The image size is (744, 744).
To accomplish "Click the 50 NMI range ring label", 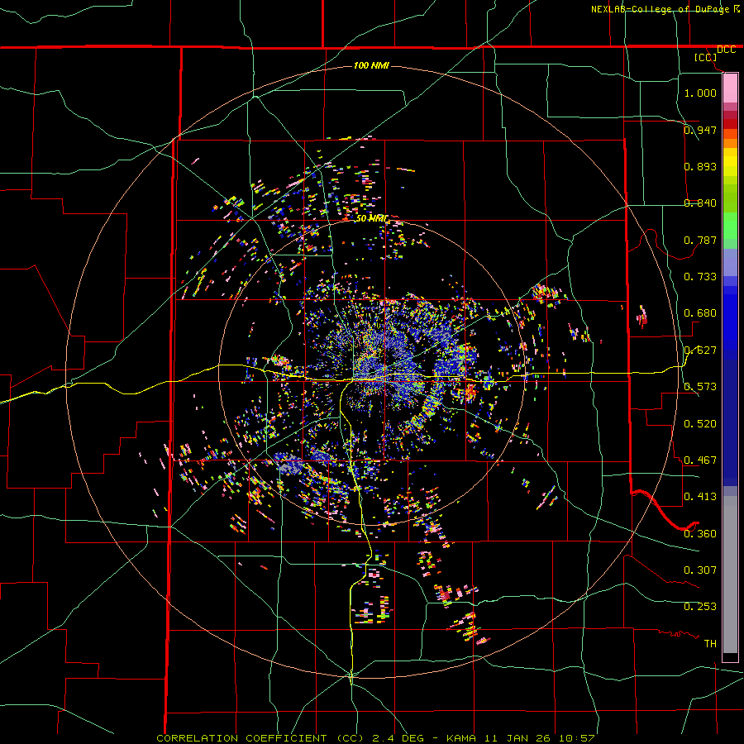I will point(371,219).
